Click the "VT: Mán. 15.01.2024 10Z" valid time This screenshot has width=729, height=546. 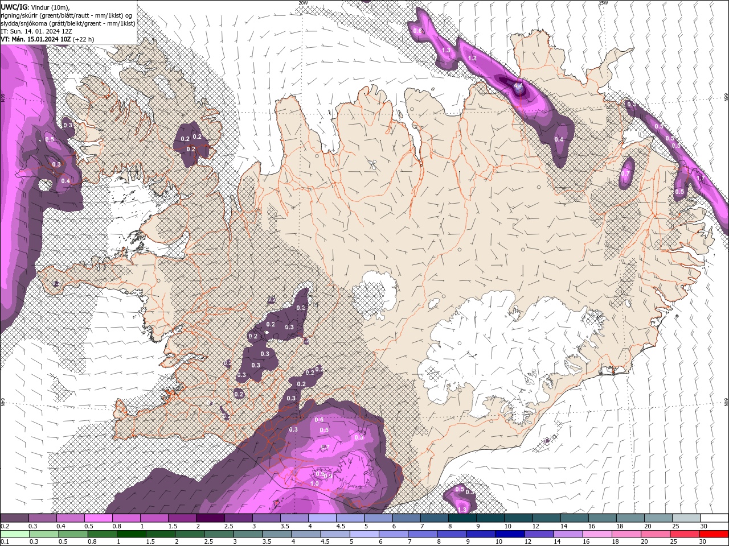coord(36,39)
